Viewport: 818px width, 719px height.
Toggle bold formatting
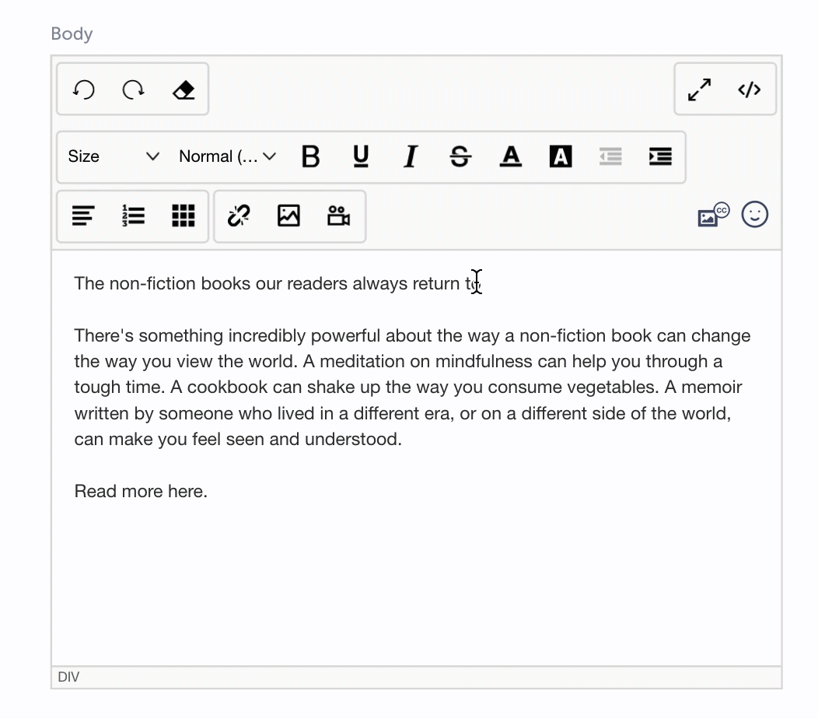tap(311, 156)
